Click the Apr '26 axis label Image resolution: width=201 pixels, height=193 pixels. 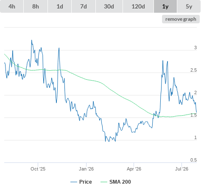point(134,169)
